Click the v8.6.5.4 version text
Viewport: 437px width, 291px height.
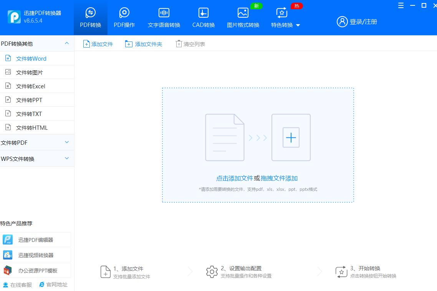33,21
